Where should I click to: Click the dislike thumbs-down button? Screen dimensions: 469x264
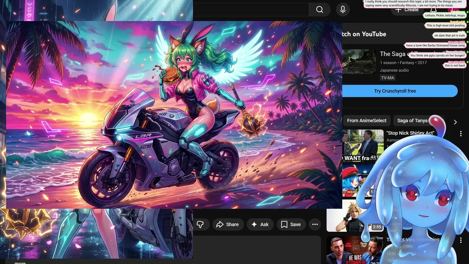click(200, 224)
